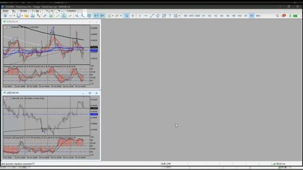This screenshot has width=303, height=170.
Task: Close the USDCHF,H4 chart window
Action: coord(97,93)
